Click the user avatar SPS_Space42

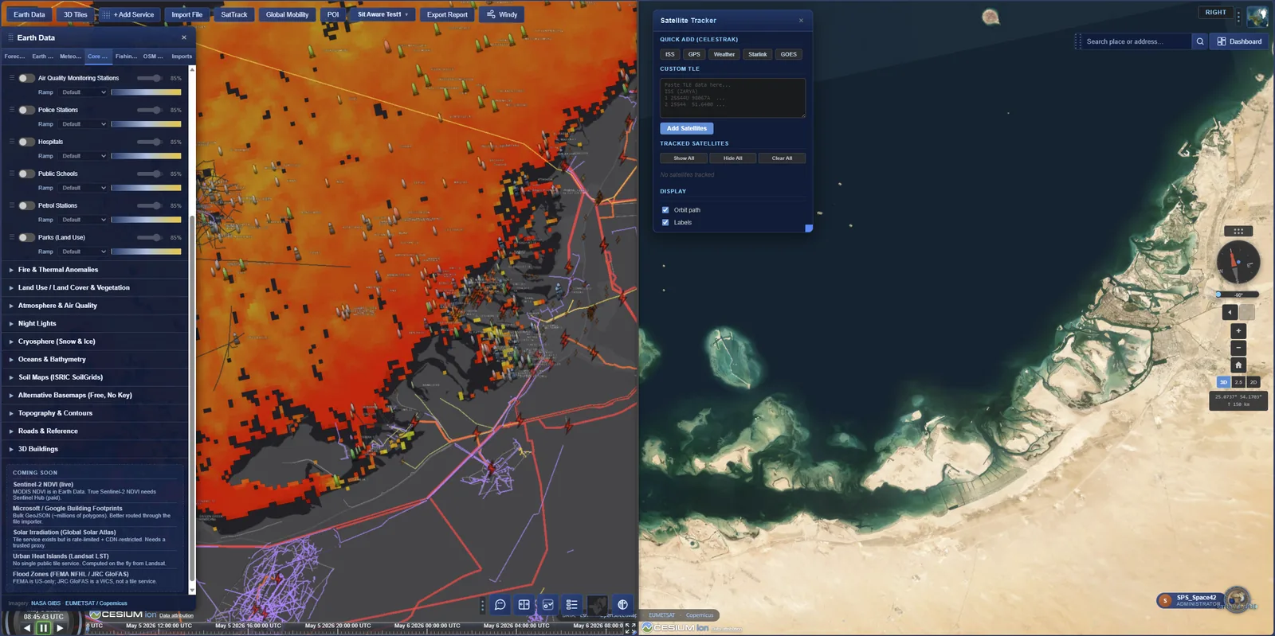click(1166, 600)
